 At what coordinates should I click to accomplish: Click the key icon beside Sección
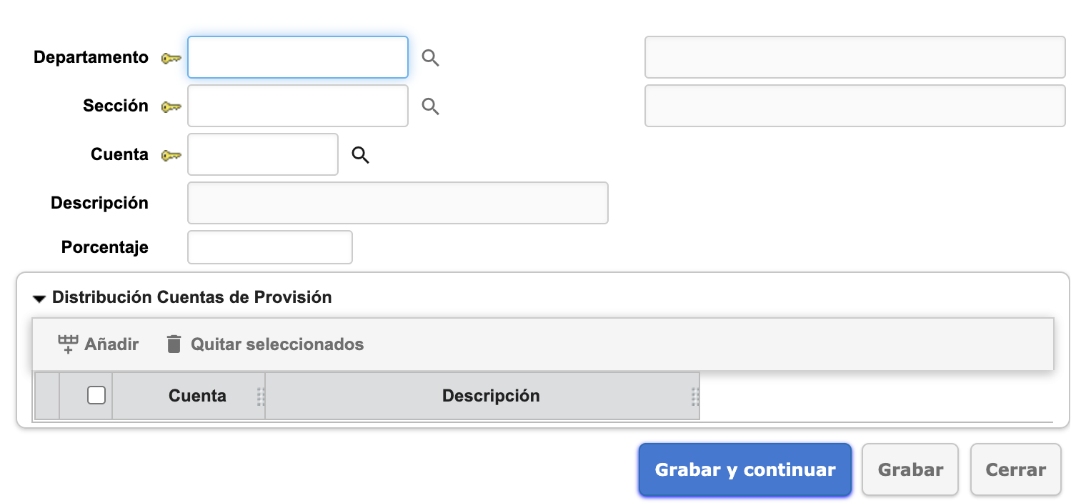171,106
